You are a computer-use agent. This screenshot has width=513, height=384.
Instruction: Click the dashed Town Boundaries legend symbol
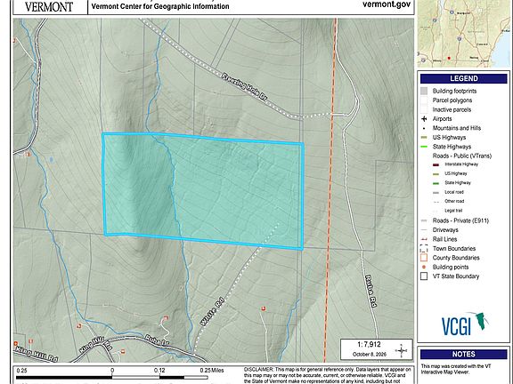click(x=424, y=249)
